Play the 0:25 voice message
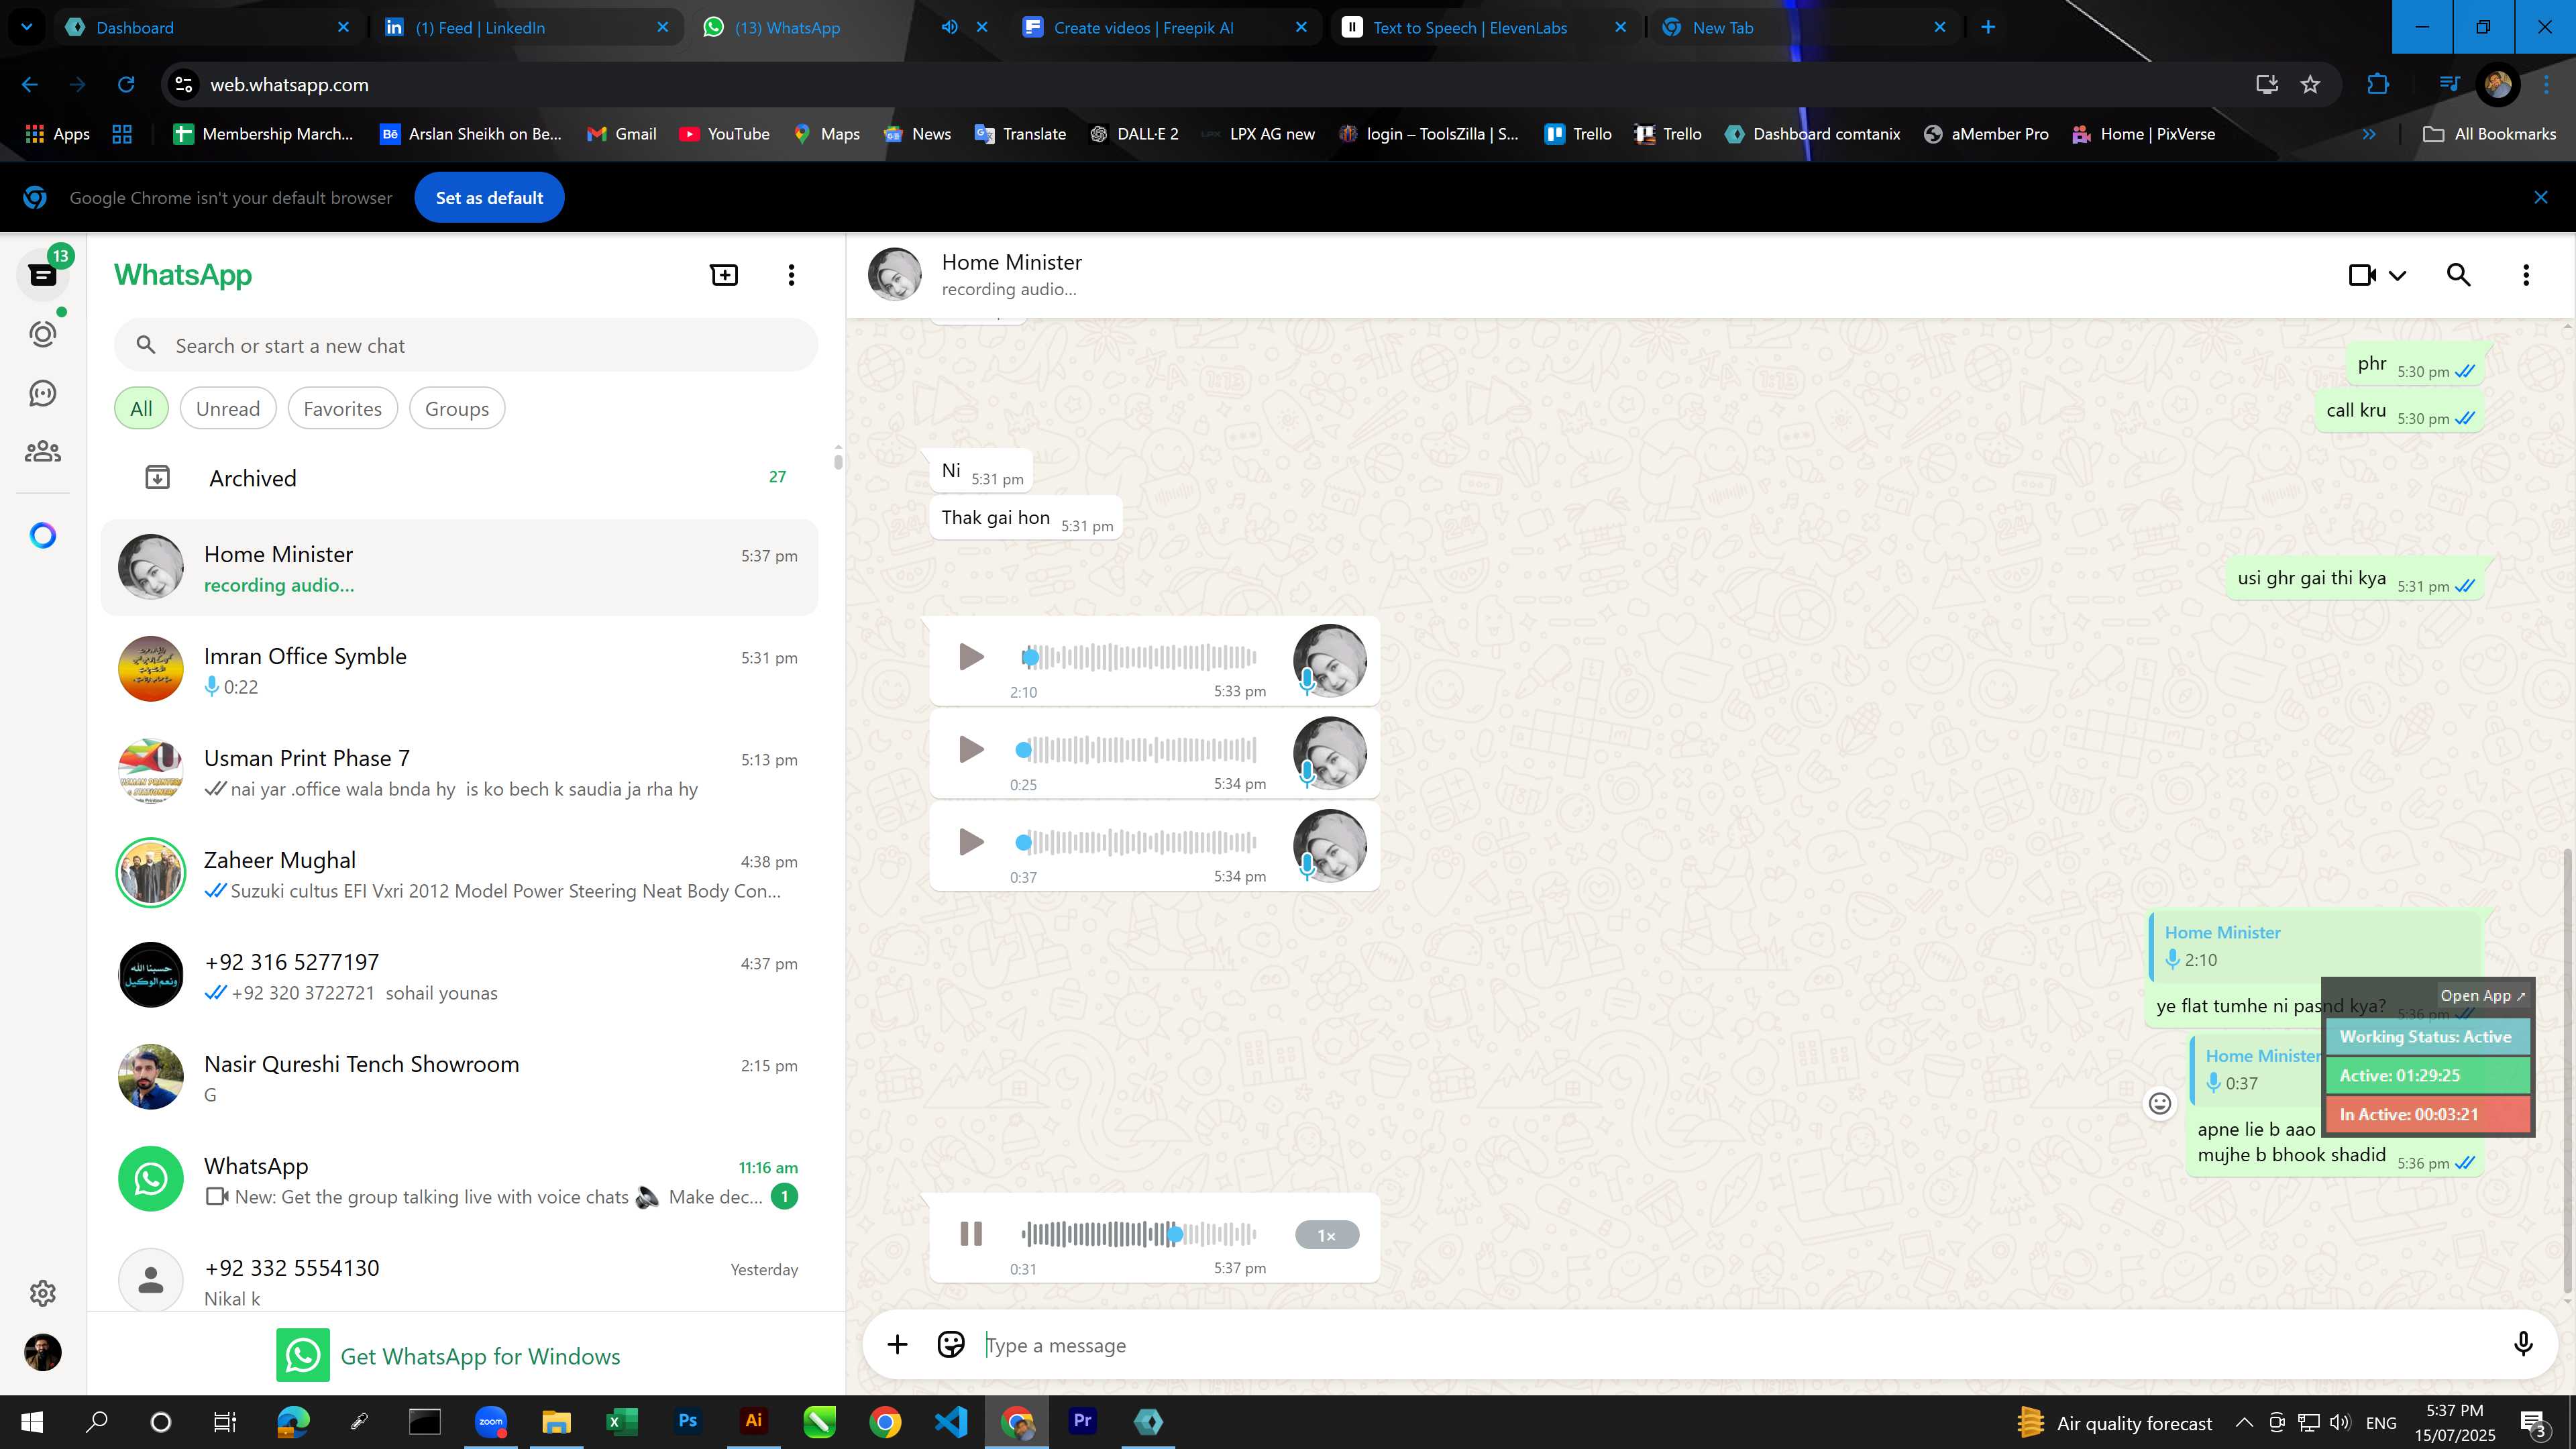Viewport: 2576px width, 1449px height. coord(970,750)
